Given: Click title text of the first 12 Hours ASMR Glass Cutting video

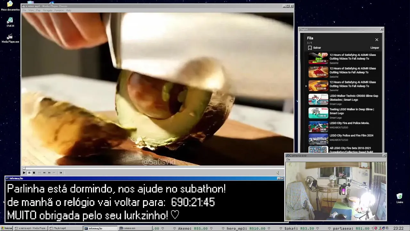Looking at the screenshot, I should tap(353, 57).
